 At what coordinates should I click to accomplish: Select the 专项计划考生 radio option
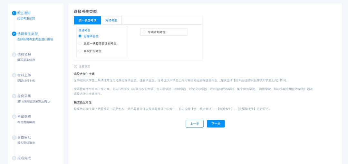coord(144,32)
